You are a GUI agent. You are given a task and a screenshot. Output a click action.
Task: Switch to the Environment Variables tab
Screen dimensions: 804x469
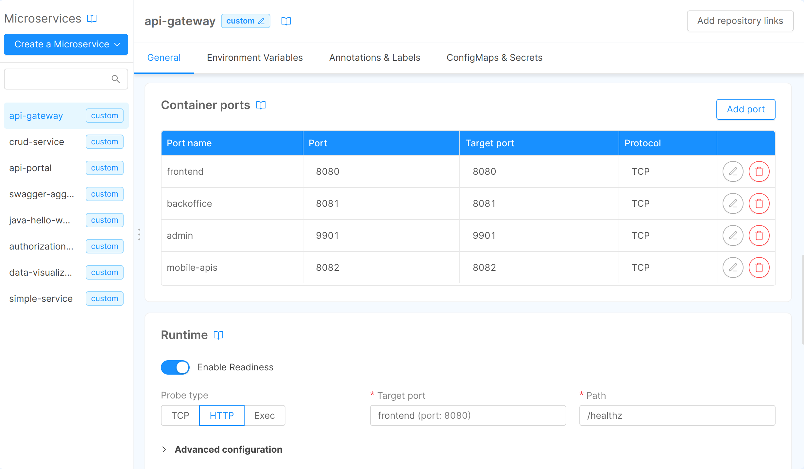pos(254,57)
